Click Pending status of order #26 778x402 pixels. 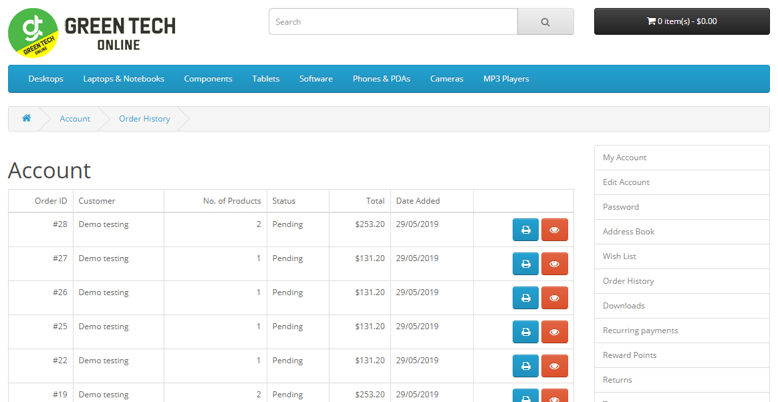[287, 292]
